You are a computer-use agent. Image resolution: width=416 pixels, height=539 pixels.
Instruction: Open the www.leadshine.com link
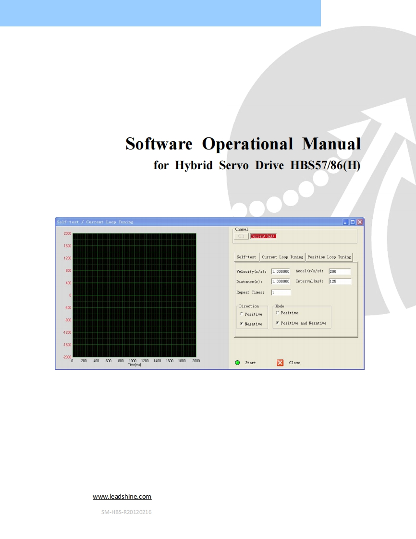pos(122,496)
